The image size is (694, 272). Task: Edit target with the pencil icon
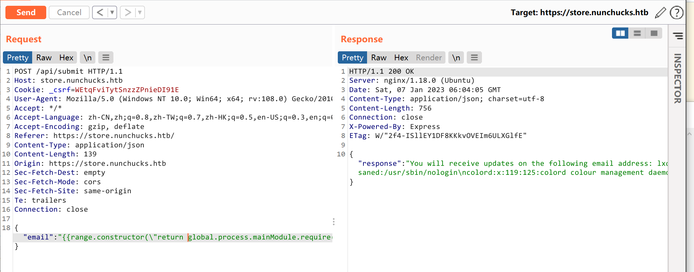click(660, 13)
